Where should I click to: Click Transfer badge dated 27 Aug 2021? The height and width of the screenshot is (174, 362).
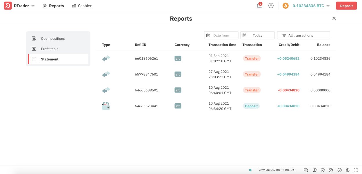252,75
